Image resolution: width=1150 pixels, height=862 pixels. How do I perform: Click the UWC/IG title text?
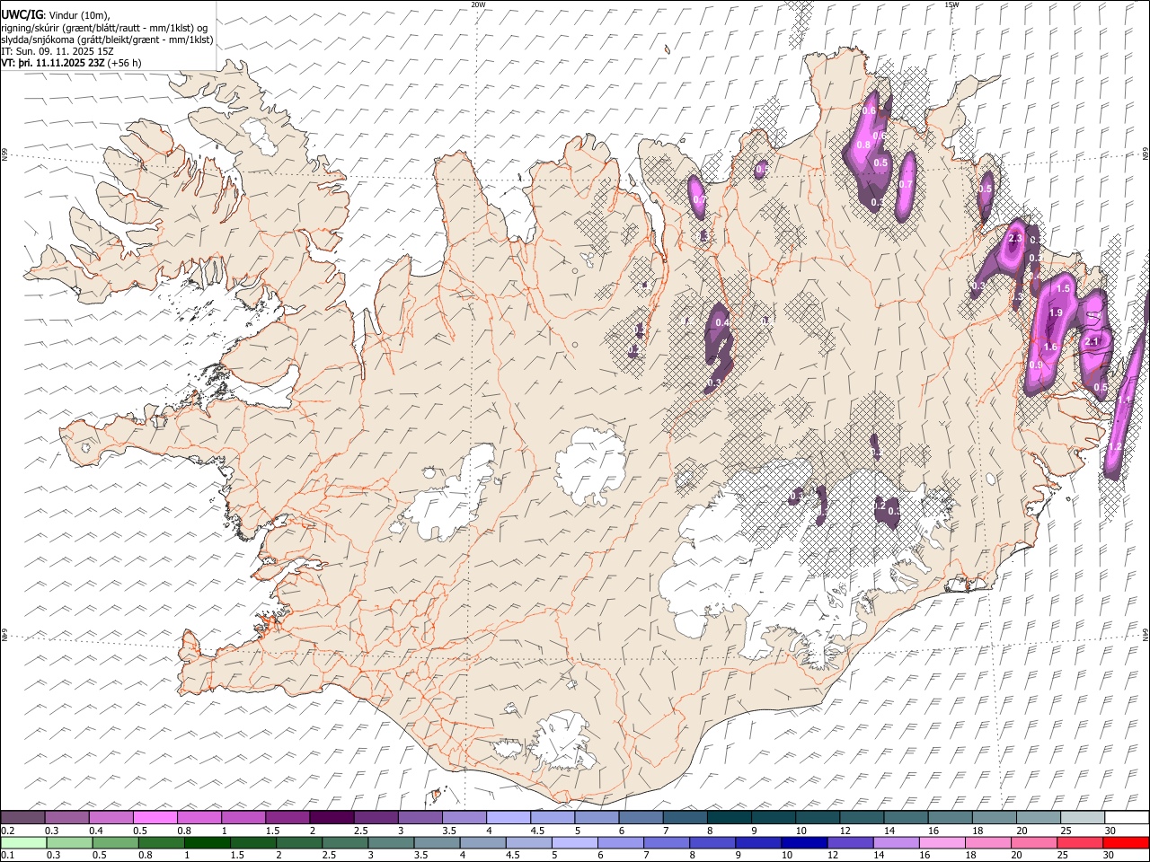tap(22, 14)
